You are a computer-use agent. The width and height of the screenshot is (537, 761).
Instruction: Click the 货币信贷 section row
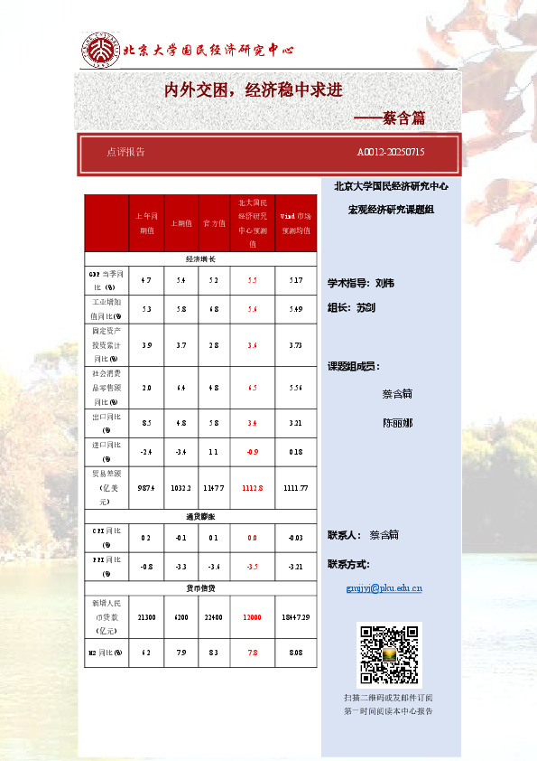click(200, 588)
